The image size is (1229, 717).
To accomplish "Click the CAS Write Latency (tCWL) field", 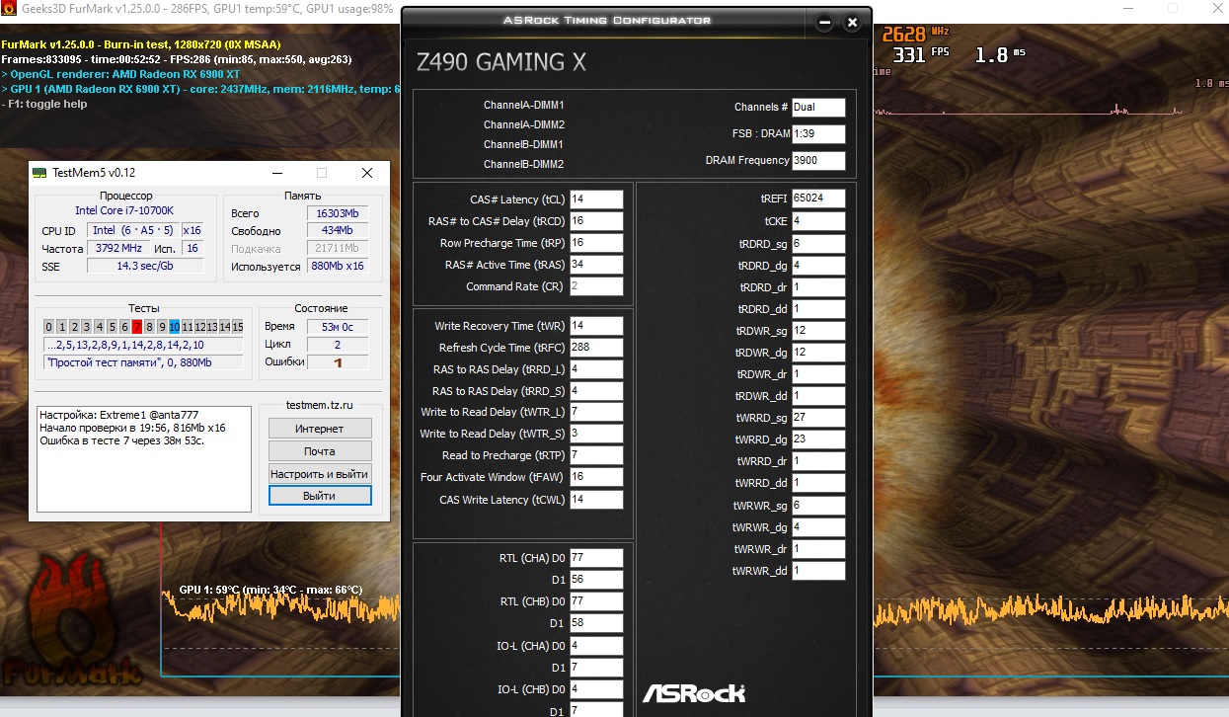I will pos(596,500).
